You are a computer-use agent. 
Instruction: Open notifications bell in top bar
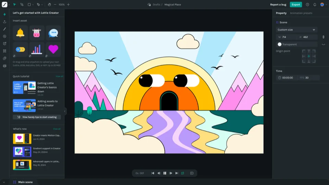point(315,4)
